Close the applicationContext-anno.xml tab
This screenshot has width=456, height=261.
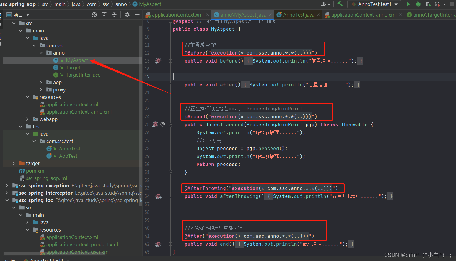(x=400, y=15)
